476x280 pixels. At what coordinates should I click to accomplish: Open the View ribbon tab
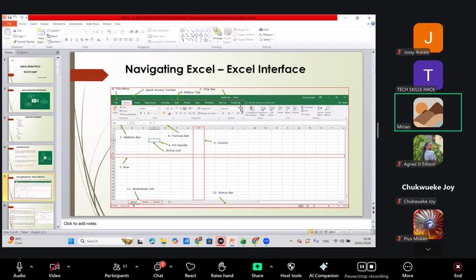pyautogui.click(x=118, y=24)
